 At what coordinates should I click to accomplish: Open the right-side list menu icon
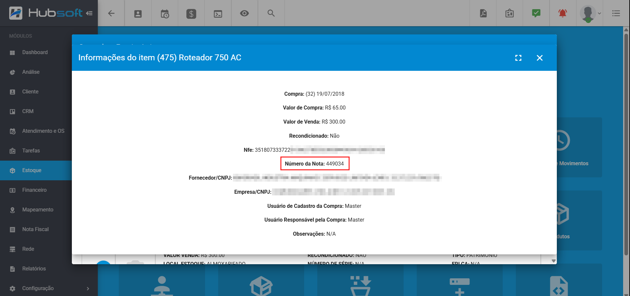click(616, 13)
